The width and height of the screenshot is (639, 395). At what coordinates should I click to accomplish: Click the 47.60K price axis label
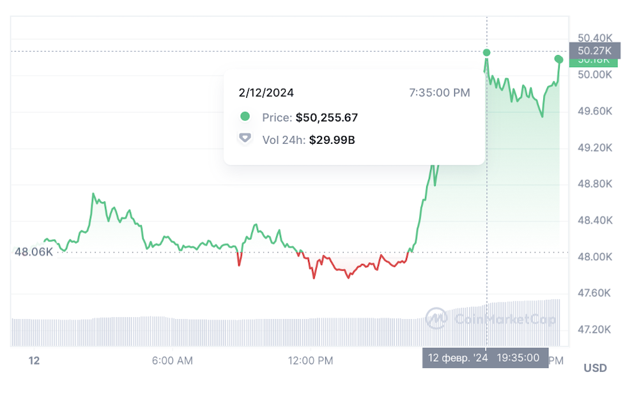pos(595,293)
